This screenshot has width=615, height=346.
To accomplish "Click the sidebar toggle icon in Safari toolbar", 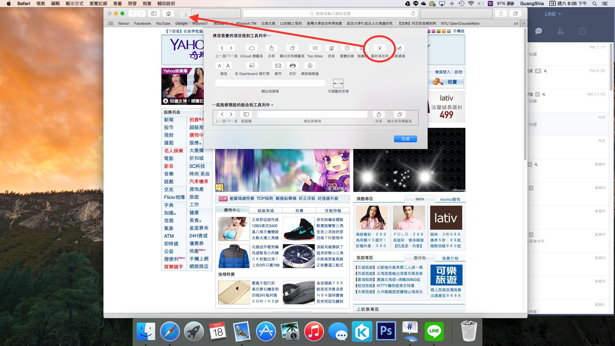I will (154, 13).
